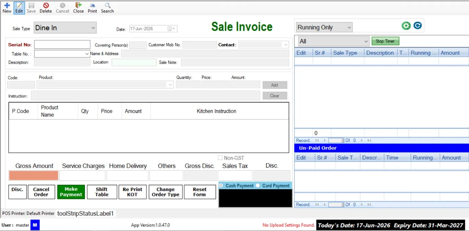Screen dimensions: 469x231
Task: Select the Cash Payment radio button
Action: pos(221,186)
